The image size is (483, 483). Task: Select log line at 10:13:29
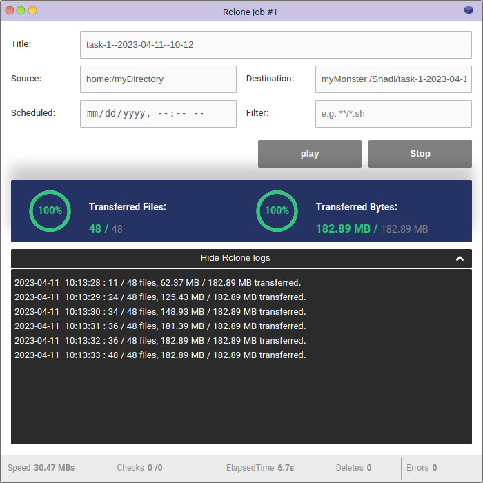pyautogui.click(x=160, y=297)
